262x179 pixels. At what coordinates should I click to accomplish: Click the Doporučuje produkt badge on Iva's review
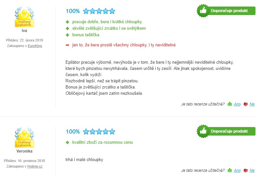pyautogui.click(x=226, y=11)
